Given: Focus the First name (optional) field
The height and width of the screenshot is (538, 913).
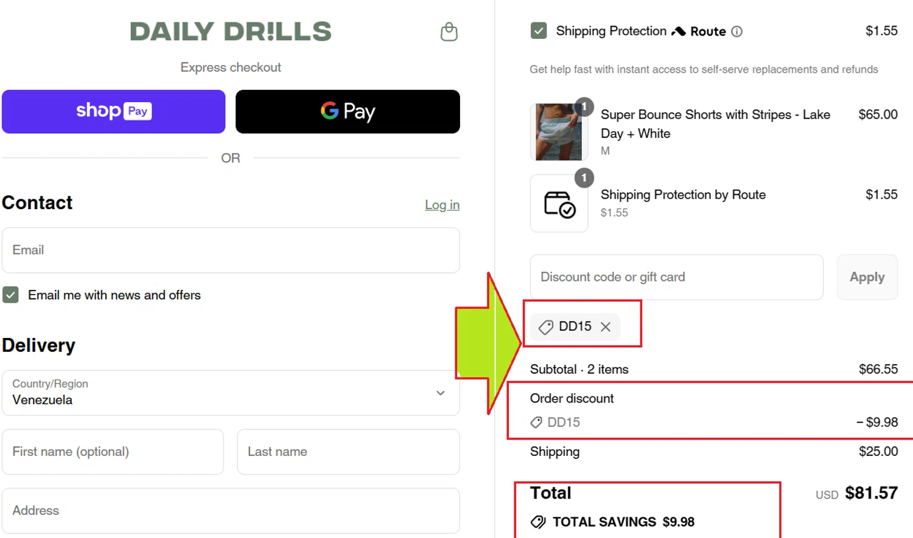Looking at the screenshot, I should point(113,452).
